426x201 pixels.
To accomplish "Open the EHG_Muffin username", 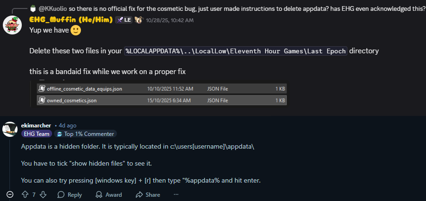I will (71, 20).
